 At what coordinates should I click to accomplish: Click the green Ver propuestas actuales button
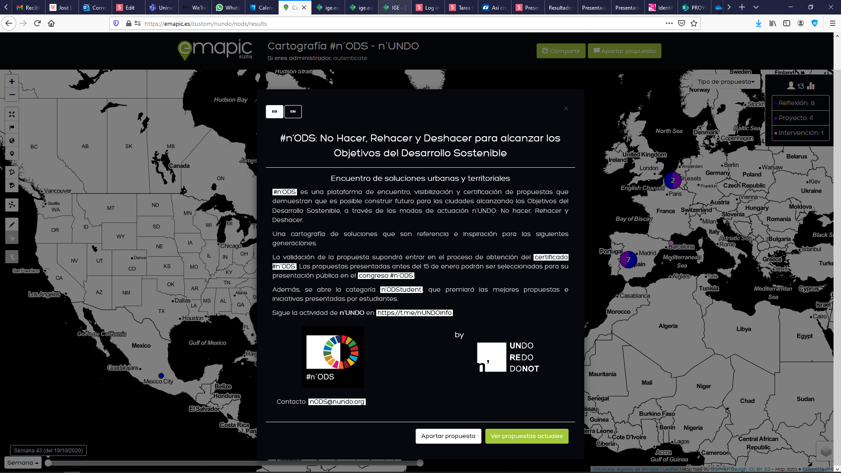[527, 436]
